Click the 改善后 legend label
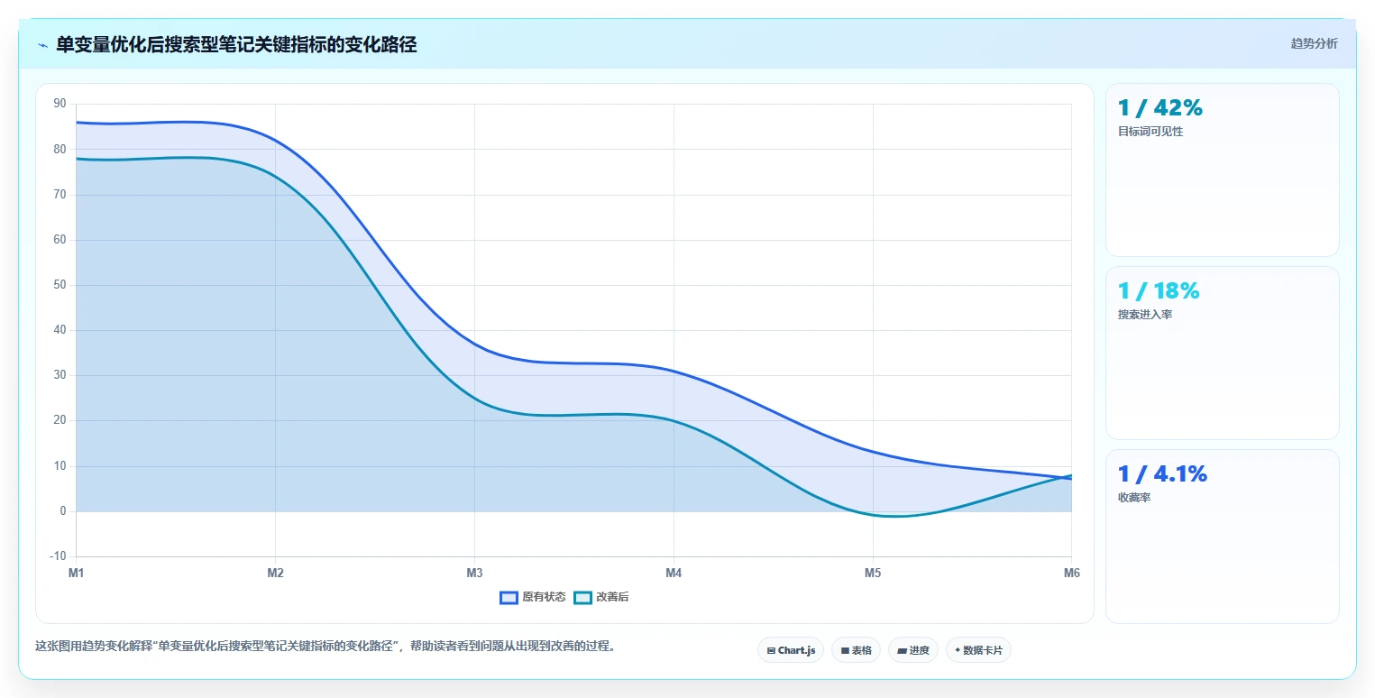The image size is (1375, 698). (x=612, y=597)
